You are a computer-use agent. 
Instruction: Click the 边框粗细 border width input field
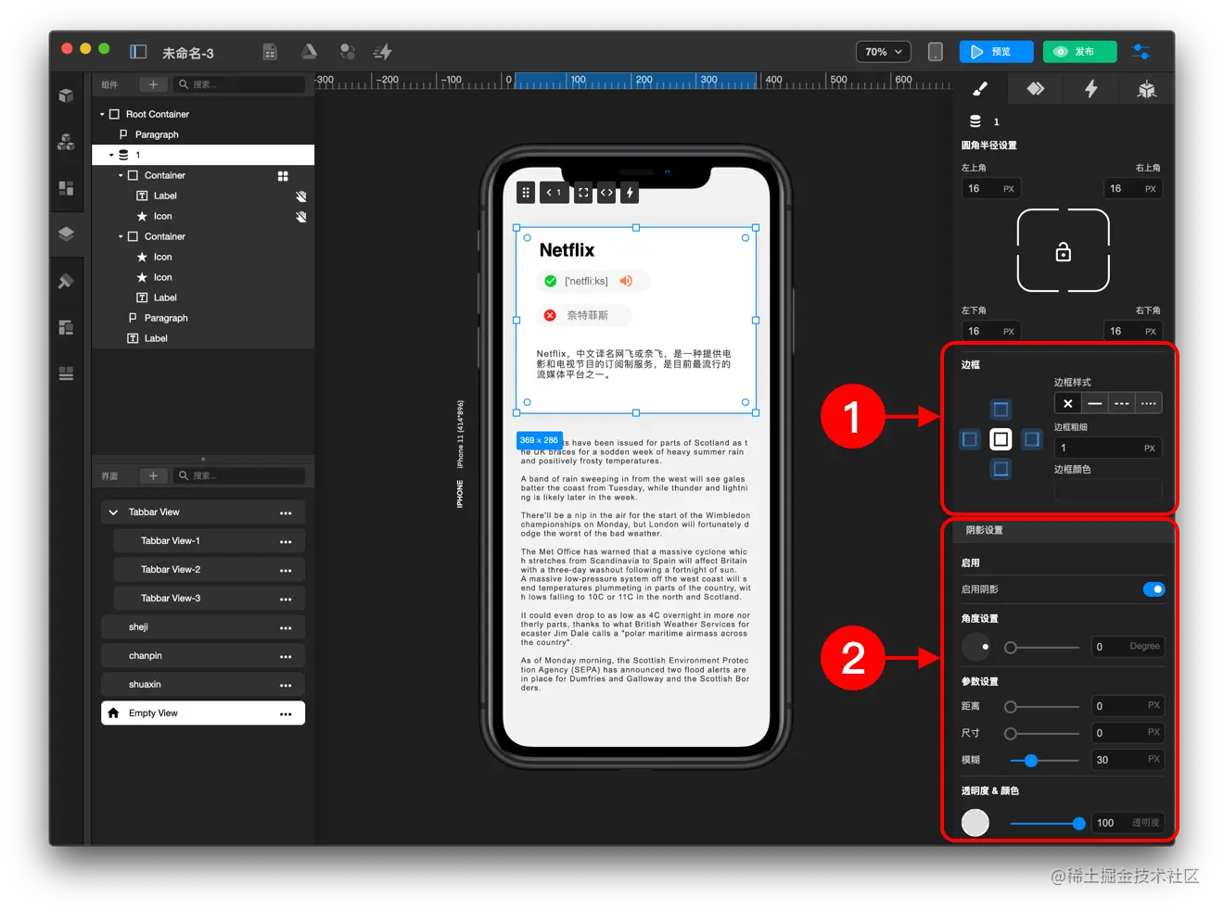pyautogui.click(x=1108, y=449)
